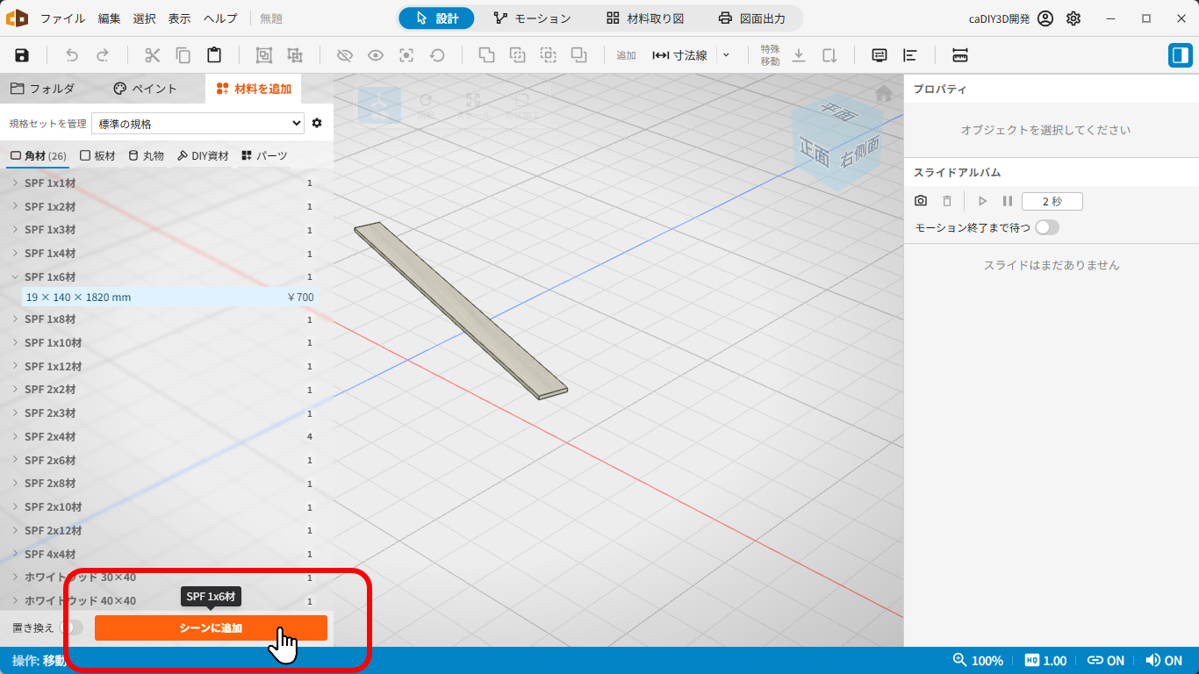
Task: Open the 標準の規格 dropdown
Action: pos(197,124)
